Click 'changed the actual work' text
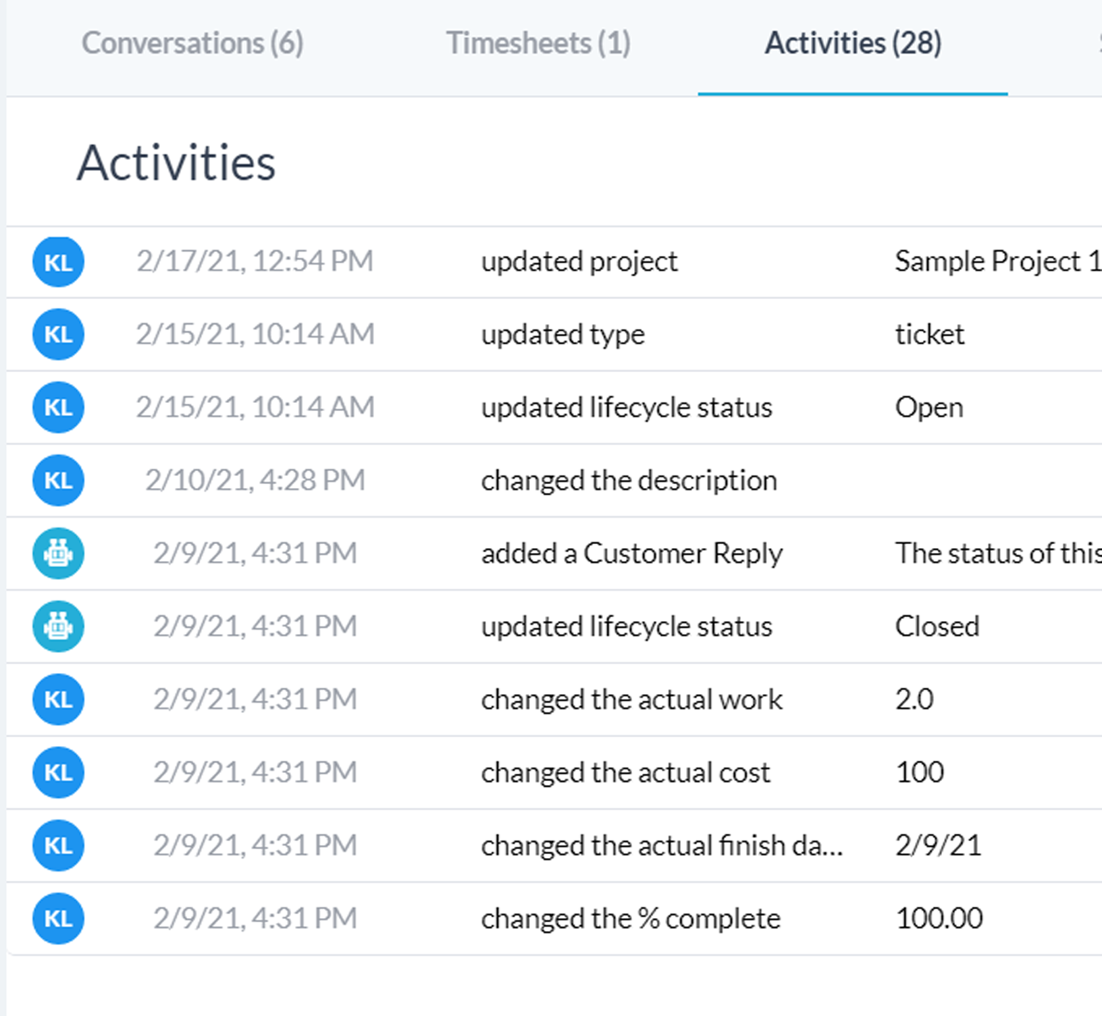 pos(631,699)
